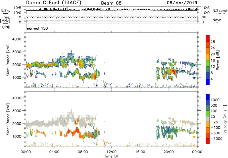
Task: Pick the dark green segment of velocity colorbar
Action: pyautogui.click(x=208, y=108)
